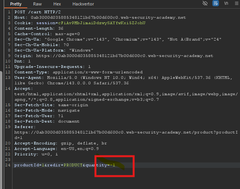The width and height of the screenshot is (240, 189).
Task: Click the Sec-Fetch-Dest: document header
Action: click(x=47, y=121)
